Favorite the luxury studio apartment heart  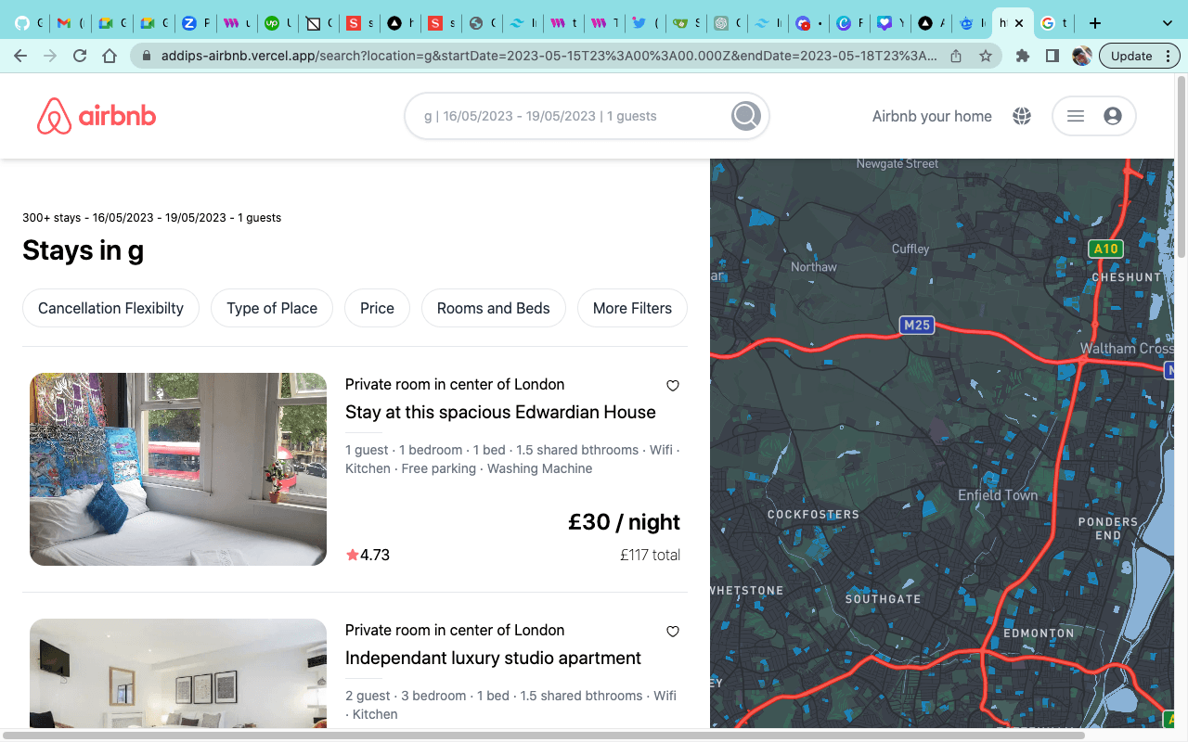coord(673,632)
